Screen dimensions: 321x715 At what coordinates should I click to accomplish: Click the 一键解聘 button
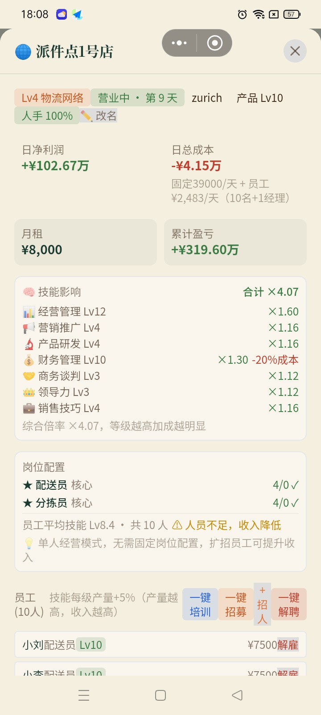[x=289, y=604]
